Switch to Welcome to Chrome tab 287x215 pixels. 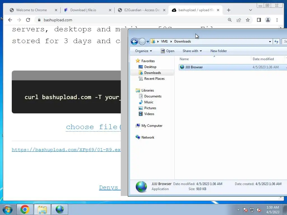point(31,10)
